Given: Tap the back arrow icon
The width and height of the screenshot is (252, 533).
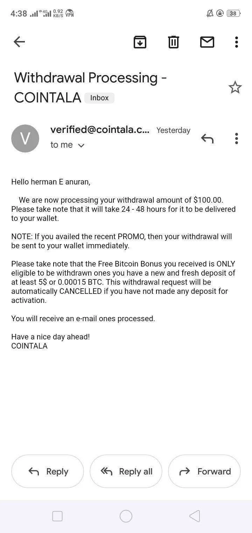Looking at the screenshot, I should [x=19, y=42].
